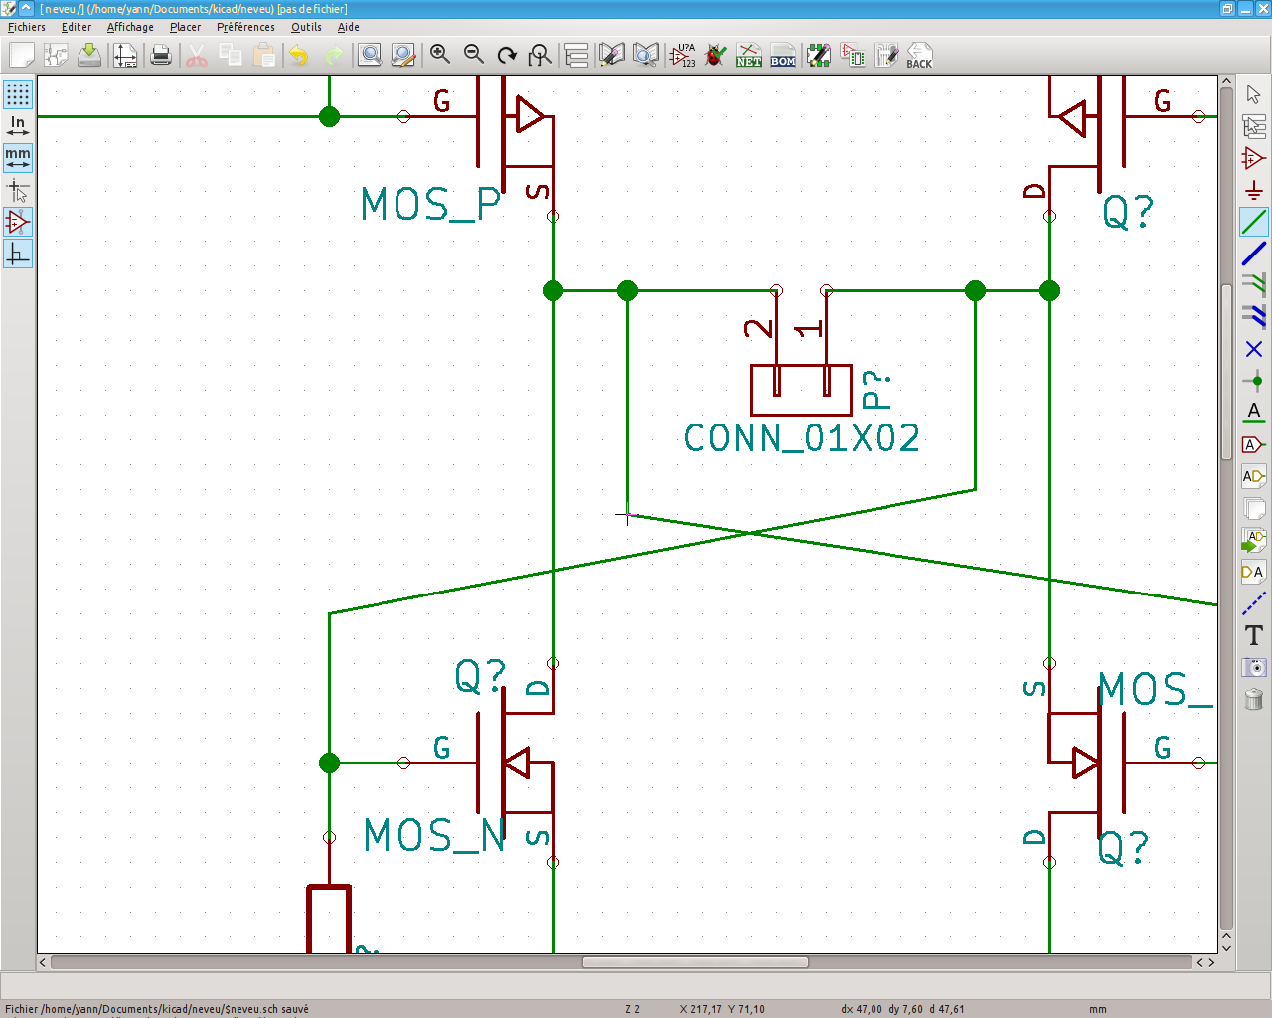Toggle show hidden pins
Image resolution: width=1272 pixels, height=1018 pixels.
click(18, 221)
